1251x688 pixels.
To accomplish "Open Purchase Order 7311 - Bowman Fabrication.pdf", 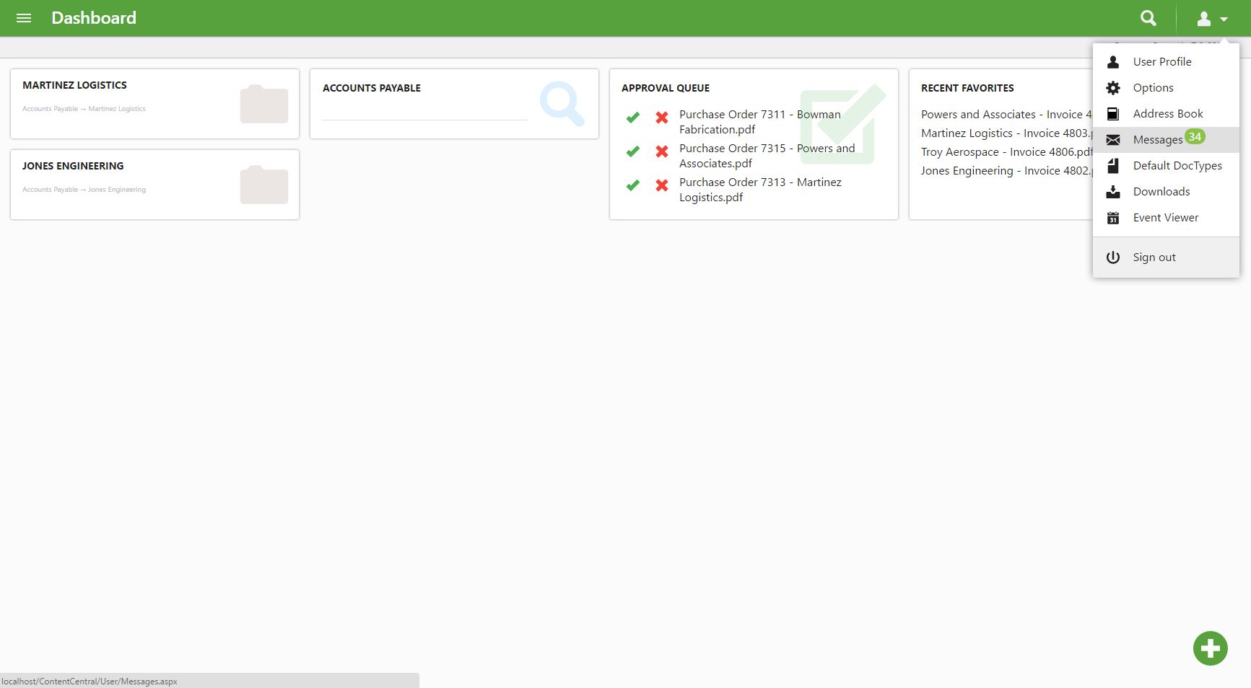I will [x=760, y=122].
